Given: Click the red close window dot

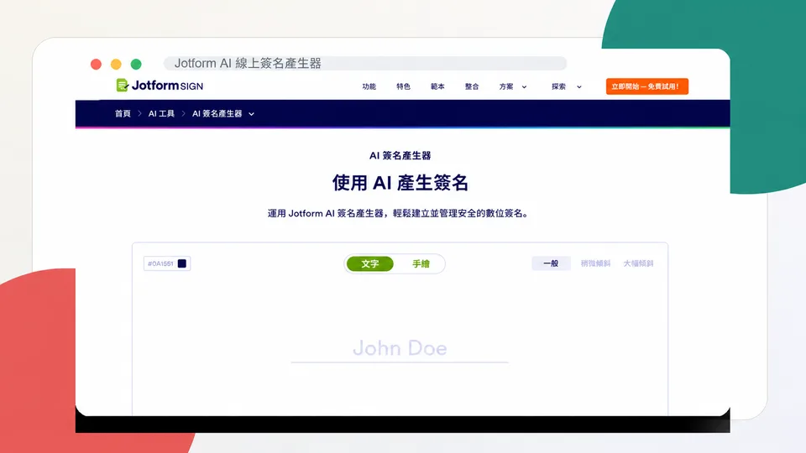Looking at the screenshot, I should click(96, 65).
